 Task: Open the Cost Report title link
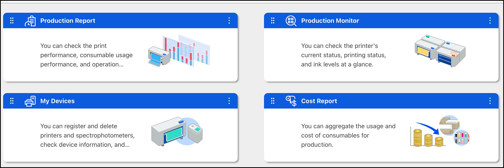pyautogui.click(x=319, y=101)
